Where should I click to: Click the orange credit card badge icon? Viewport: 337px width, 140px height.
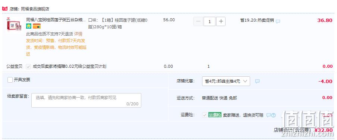point(37,26)
